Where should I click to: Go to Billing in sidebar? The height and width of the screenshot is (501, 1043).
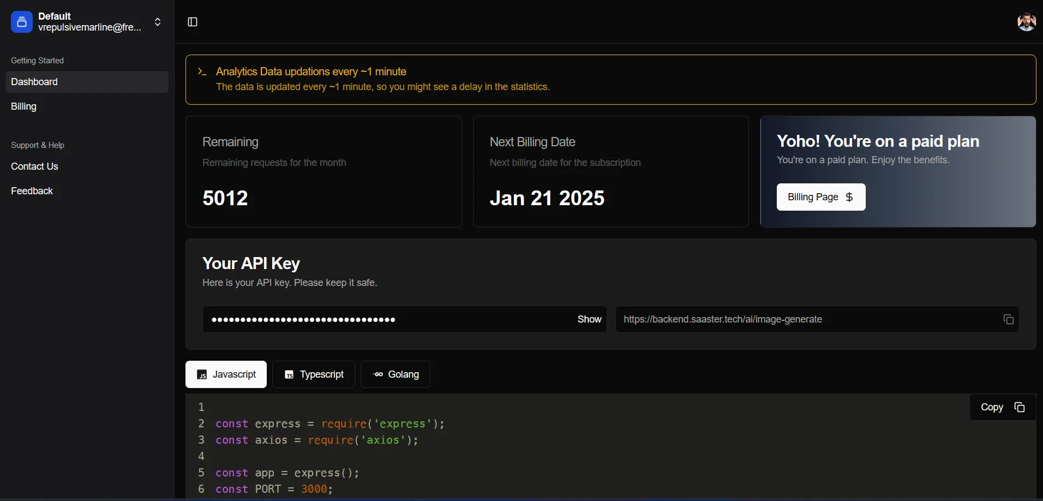[x=24, y=106]
